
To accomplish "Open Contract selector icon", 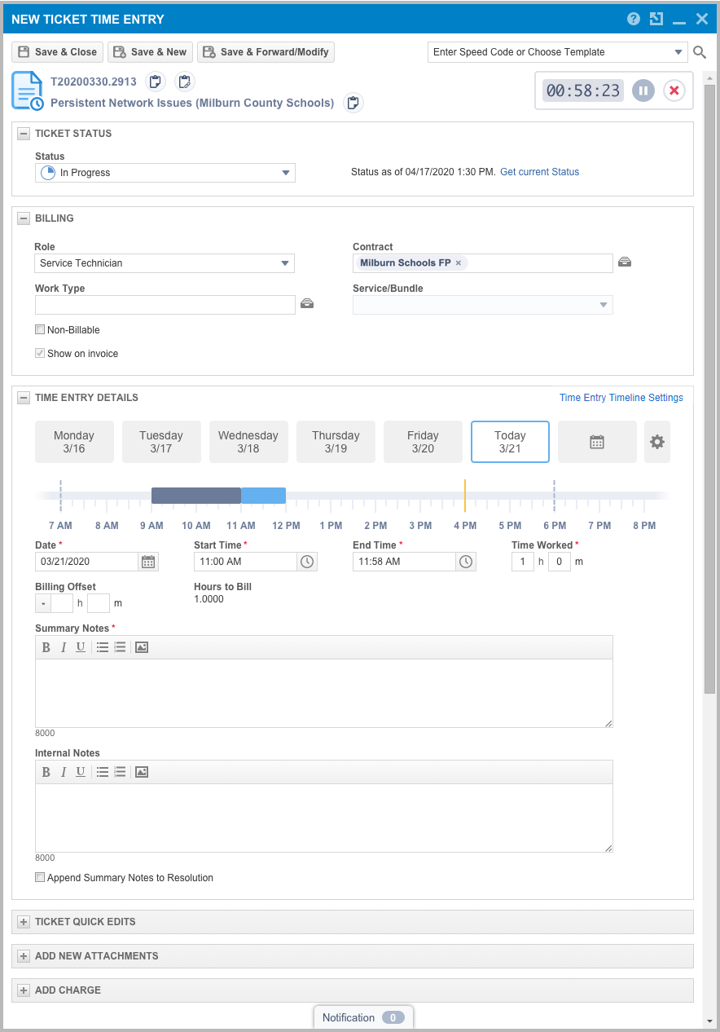I will pyautogui.click(x=625, y=262).
